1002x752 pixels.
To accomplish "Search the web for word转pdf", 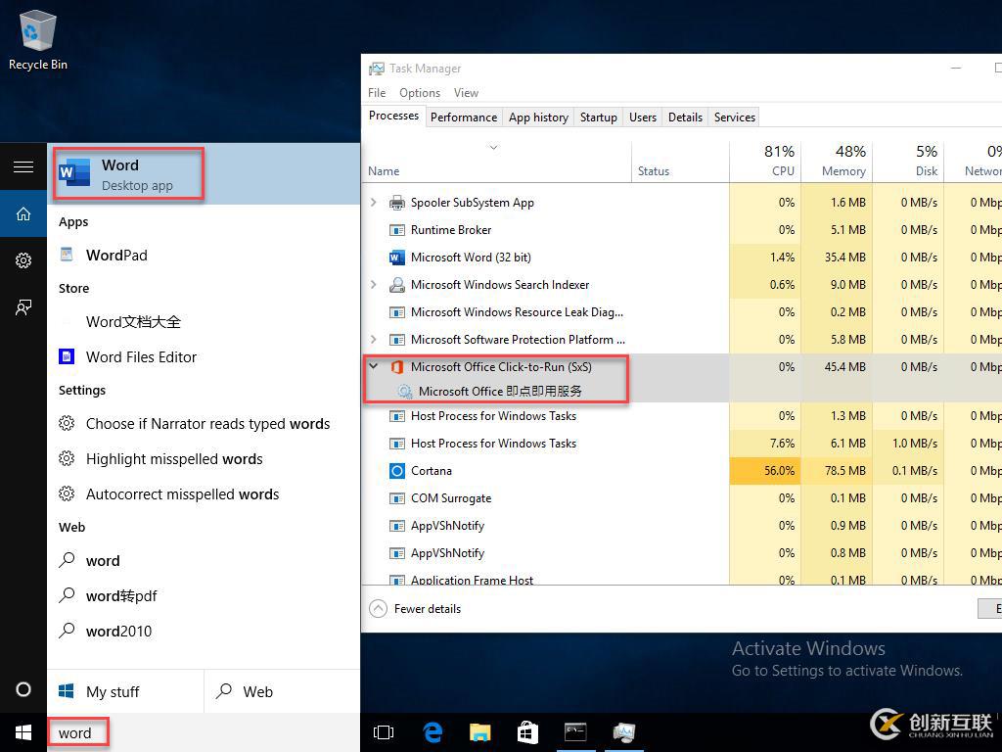I will point(204,596).
